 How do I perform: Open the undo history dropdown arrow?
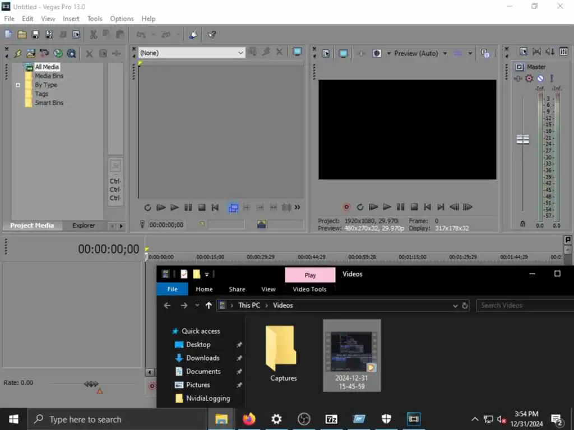[x=154, y=34]
